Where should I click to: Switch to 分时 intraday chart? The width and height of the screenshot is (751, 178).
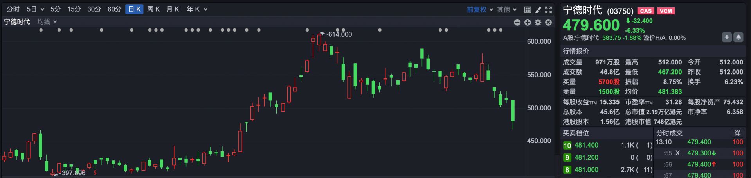13,9
